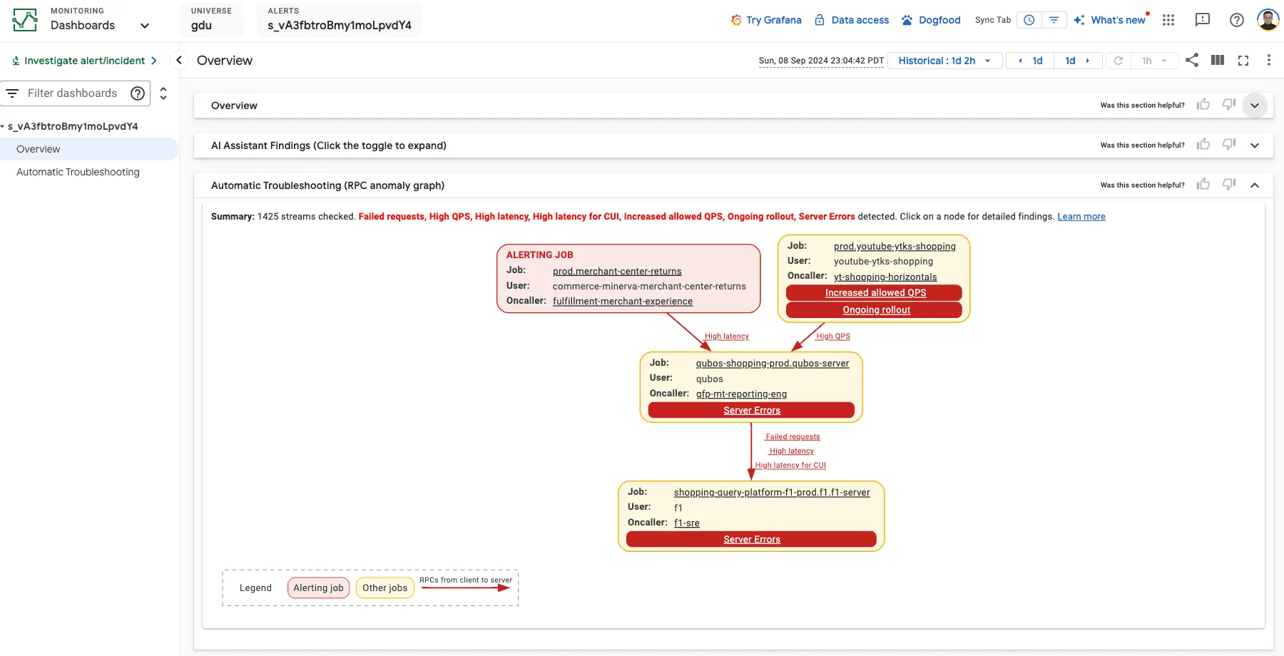Click Increased allowed QPS finding
The height and width of the screenshot is (656, 1284).
tap(875, 293)
